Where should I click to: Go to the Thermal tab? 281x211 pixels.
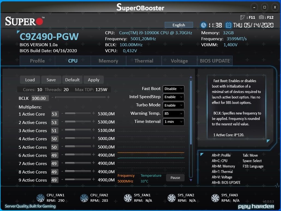pyautogui.click(x=144, y=61)
